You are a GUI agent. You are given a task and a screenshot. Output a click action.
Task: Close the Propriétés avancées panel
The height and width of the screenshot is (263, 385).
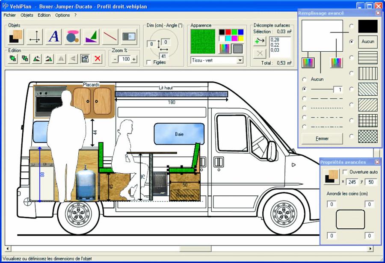(x=377, y=162)
